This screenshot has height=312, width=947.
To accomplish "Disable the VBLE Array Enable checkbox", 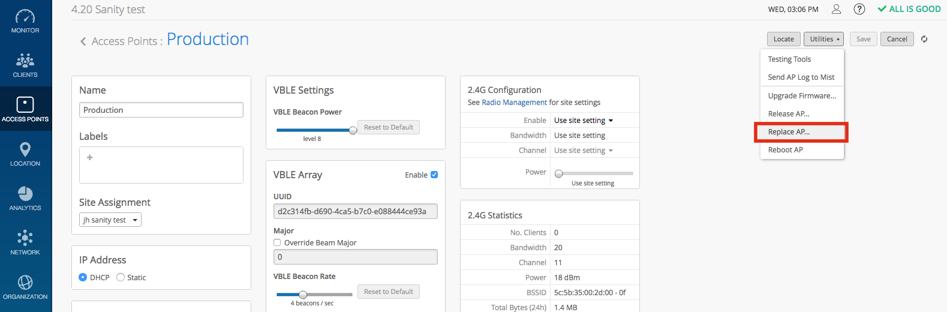I will click(x=434, y=175).
